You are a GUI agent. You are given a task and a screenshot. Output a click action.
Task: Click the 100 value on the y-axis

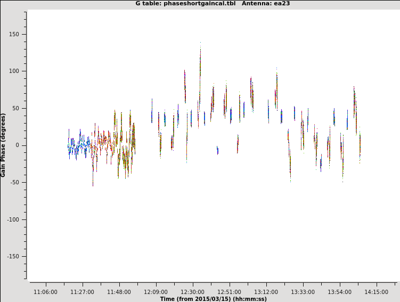(x=13, y=71)
